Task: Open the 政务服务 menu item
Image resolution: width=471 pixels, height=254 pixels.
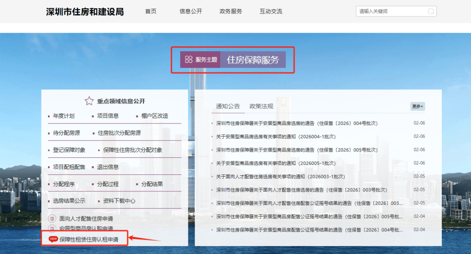Action: 231,11
